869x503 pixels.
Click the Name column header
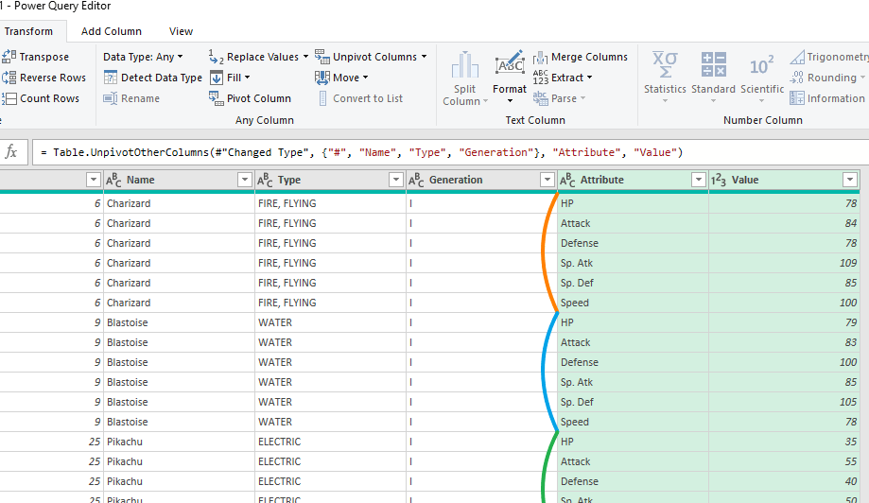click(179, 180)
